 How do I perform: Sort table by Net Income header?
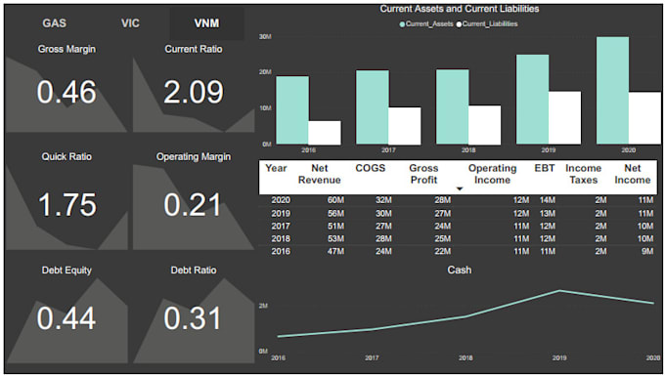(633, 174)
